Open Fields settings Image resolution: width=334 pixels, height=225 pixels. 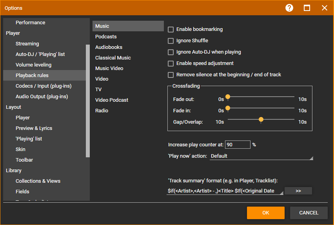click(45, 192)
